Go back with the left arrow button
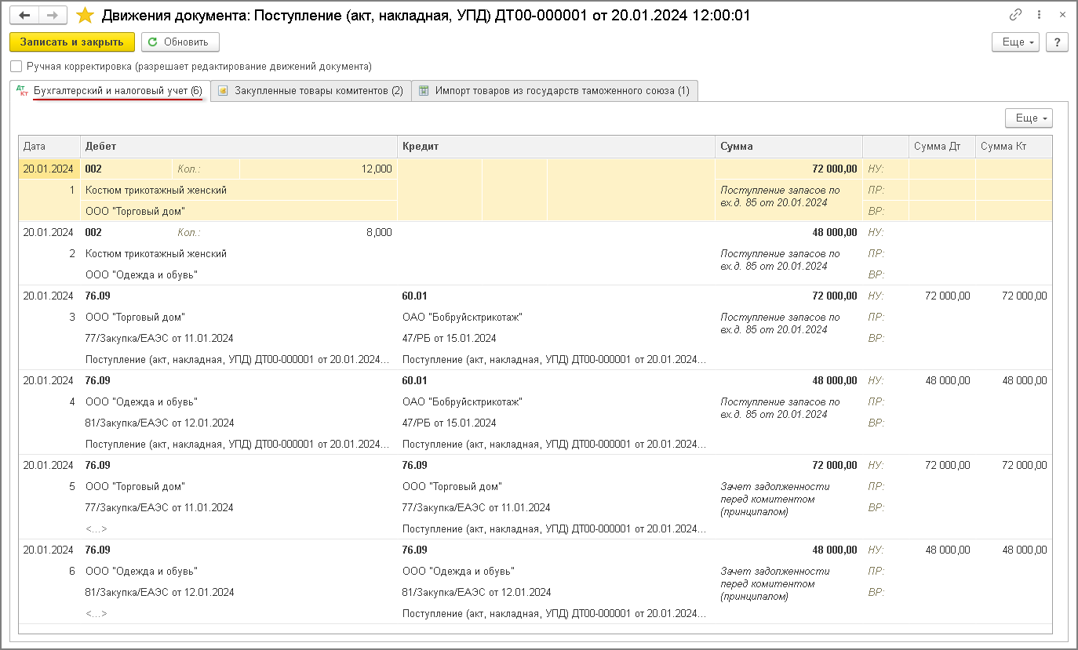 24,15
